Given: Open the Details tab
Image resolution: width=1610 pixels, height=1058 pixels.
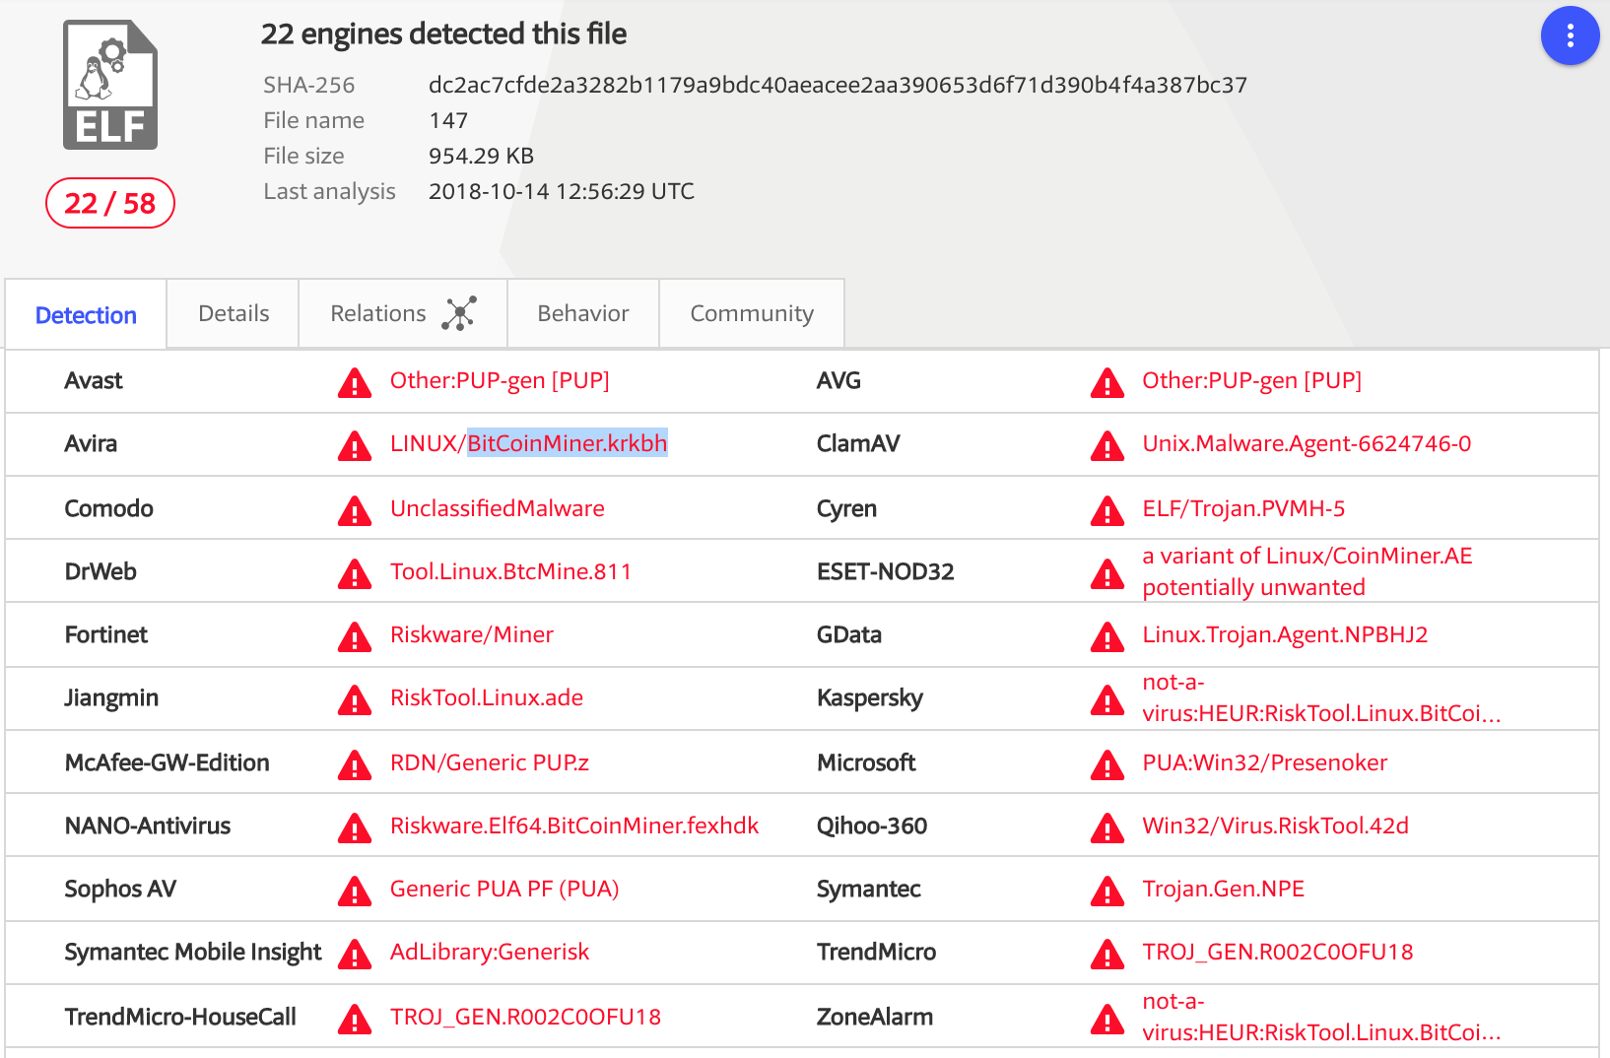Looking at the screenshot, I should coord(234,313).
